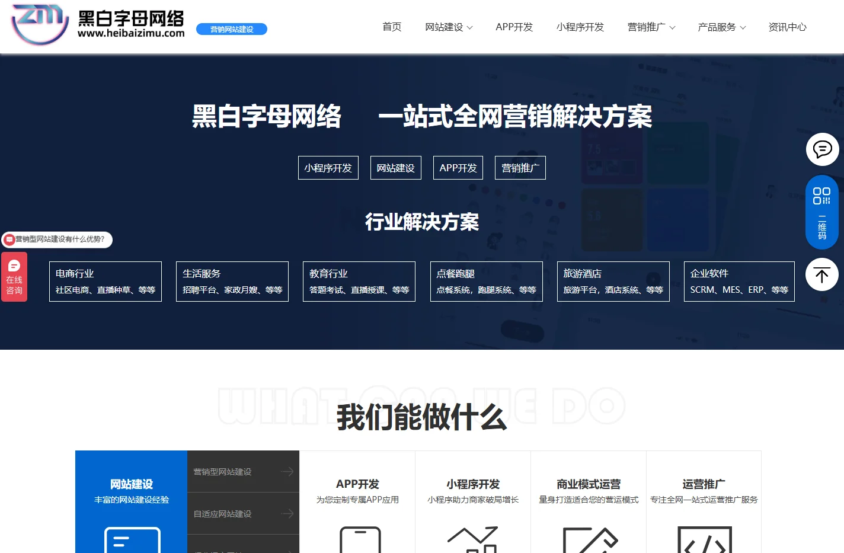Viewport: 844px width, 553px height.
Task: Click the website window icon under 网站建设
Action: click(x=132, y=540)
